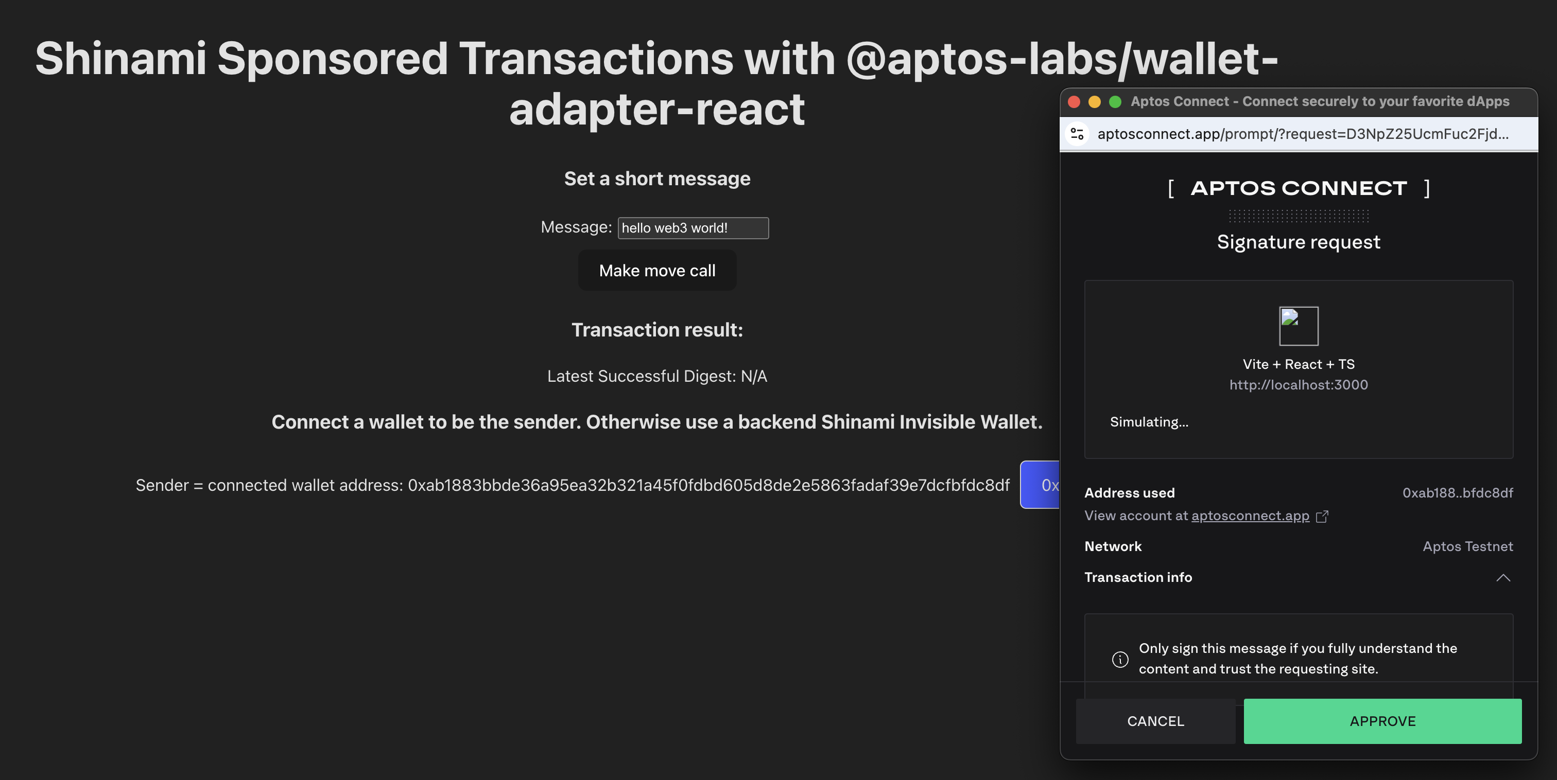Click the http://localhost:3000 origin text
This screenshot has height=780, width=1557.
(x=1299, y=384)
